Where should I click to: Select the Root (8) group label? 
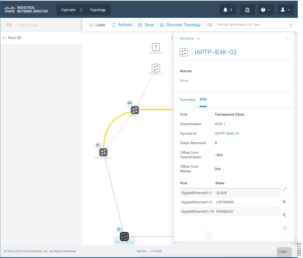15,37
